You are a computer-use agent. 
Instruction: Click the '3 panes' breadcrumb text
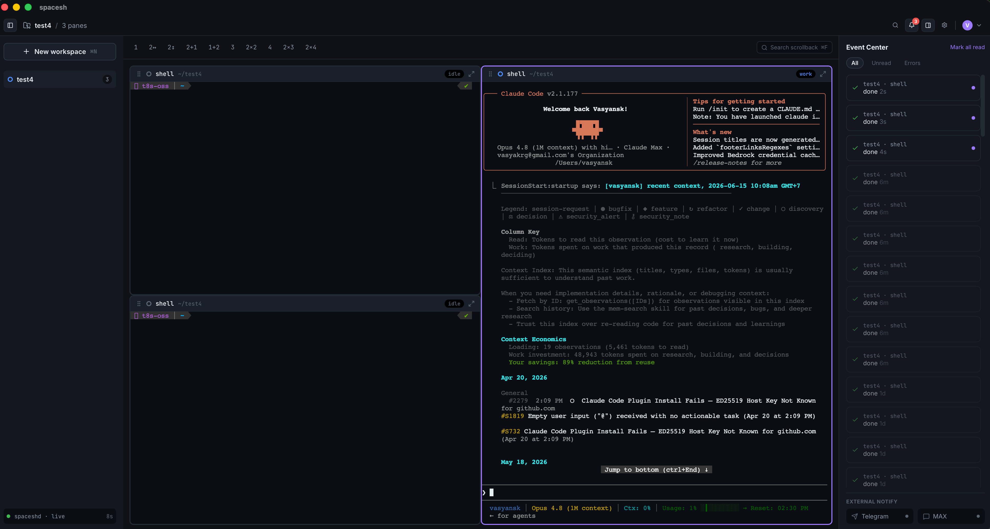[74, 25]
